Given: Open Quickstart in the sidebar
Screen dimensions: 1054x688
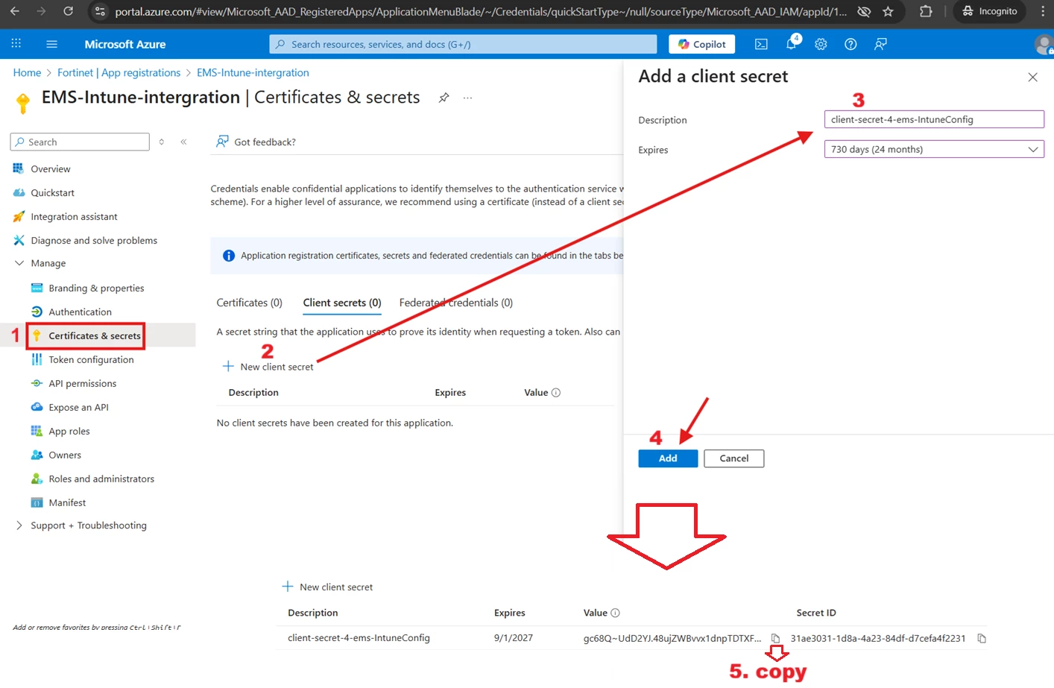Looking at the screenshot, I should click(x=52, y=193).
